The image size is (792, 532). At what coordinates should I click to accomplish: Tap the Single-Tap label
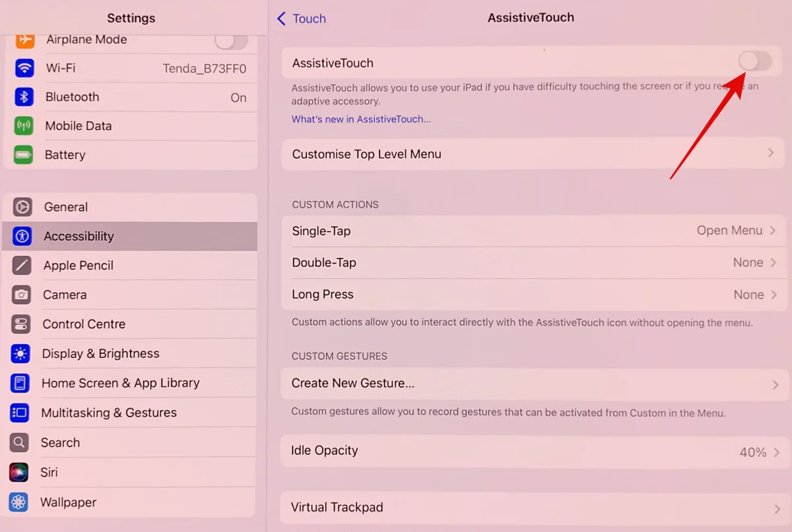[x=321, y=231]
